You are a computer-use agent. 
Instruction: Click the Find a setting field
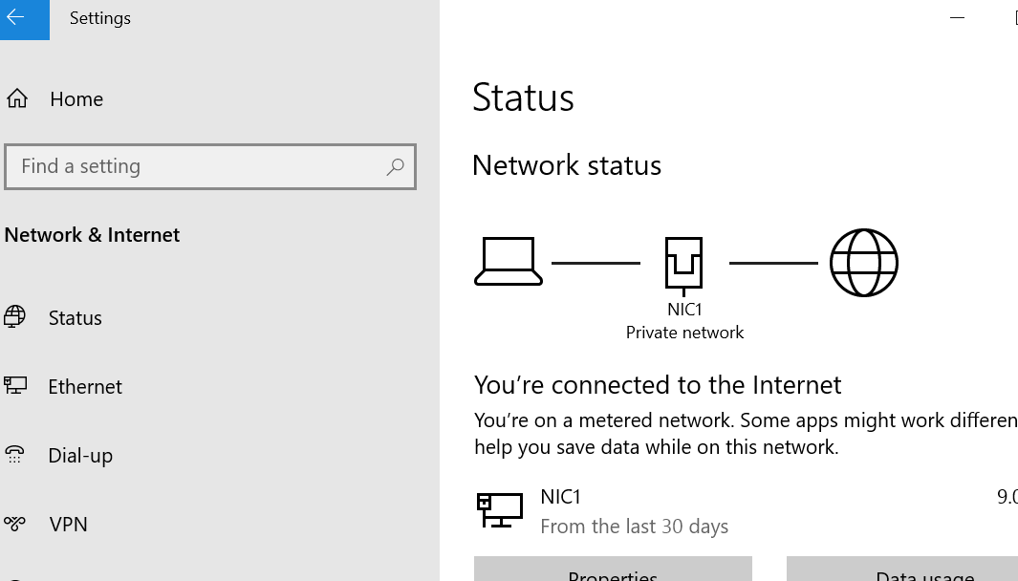(x=209, y=167)
